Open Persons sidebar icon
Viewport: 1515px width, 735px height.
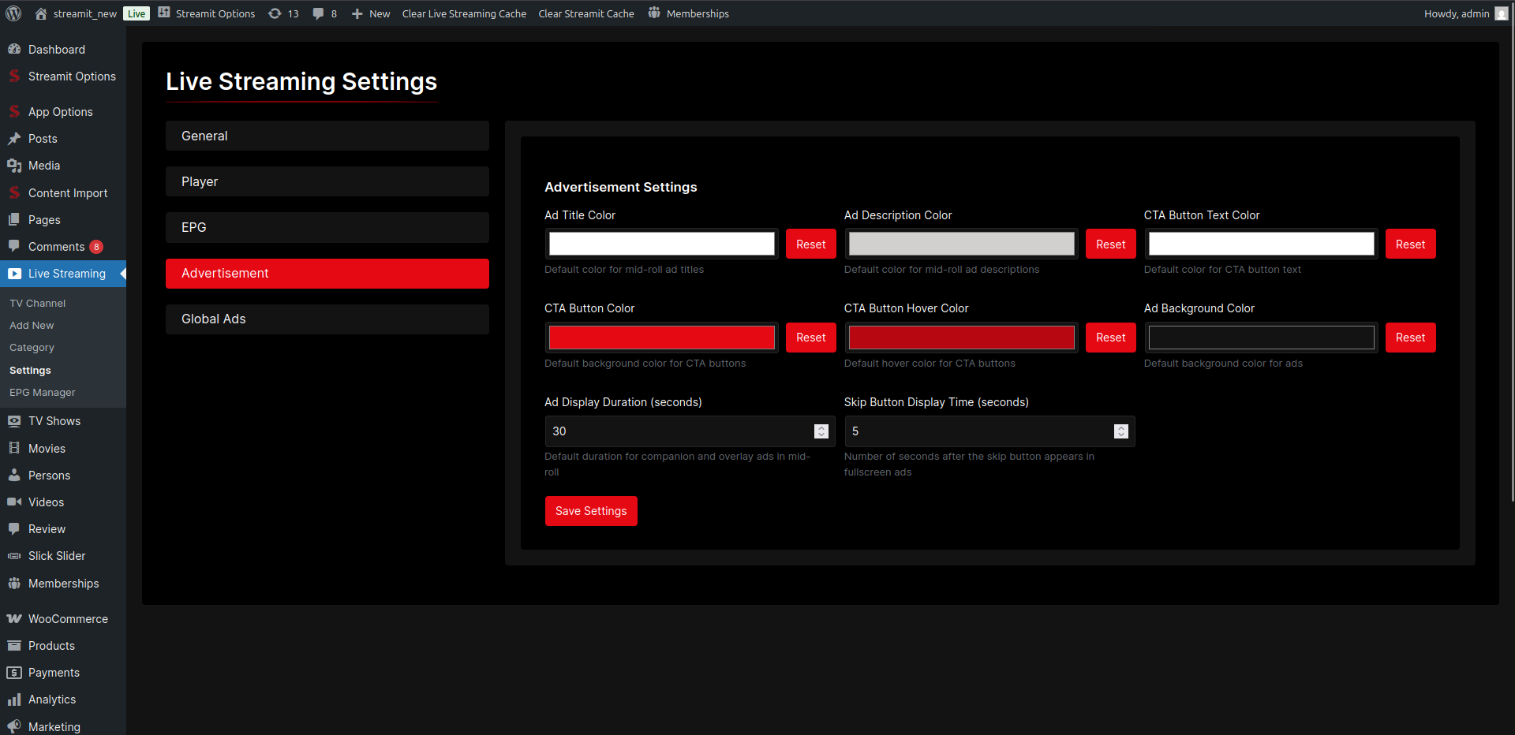pyautogui.click(x=14, y=475)
